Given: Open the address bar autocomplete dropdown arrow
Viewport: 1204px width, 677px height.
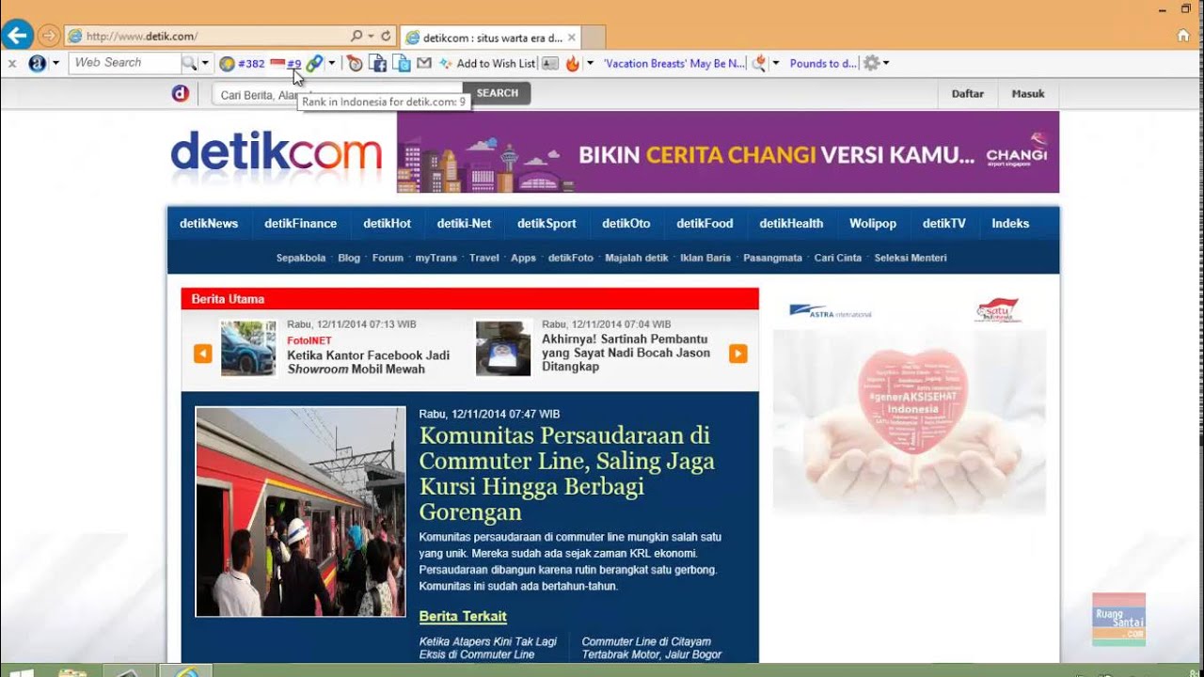Looking at the screenshot, I should [370, 37].
